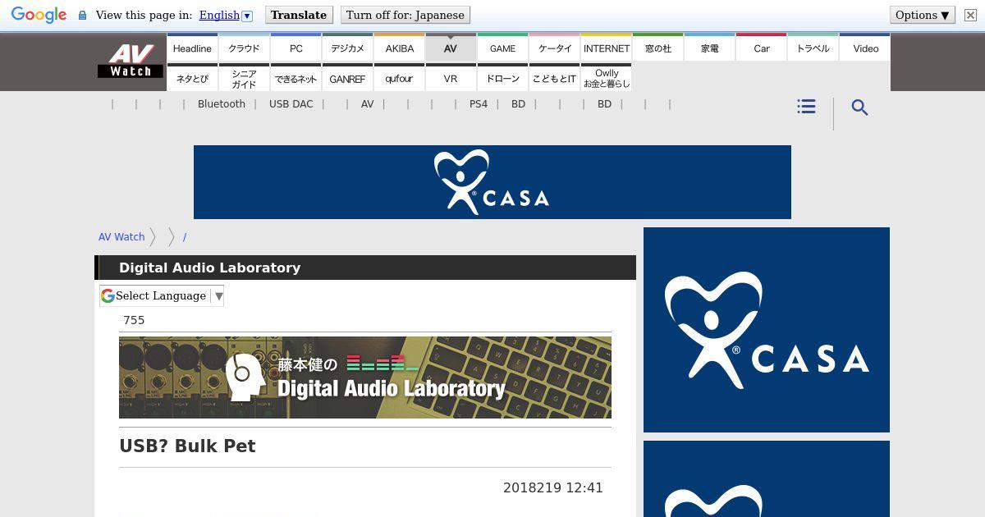
Task: Click the Bluetooth keyword link
Action: pos(222,104)
